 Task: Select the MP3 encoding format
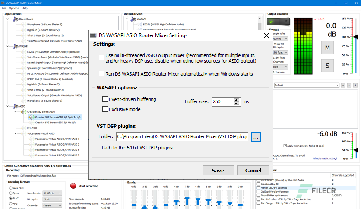tap(11, 203)
